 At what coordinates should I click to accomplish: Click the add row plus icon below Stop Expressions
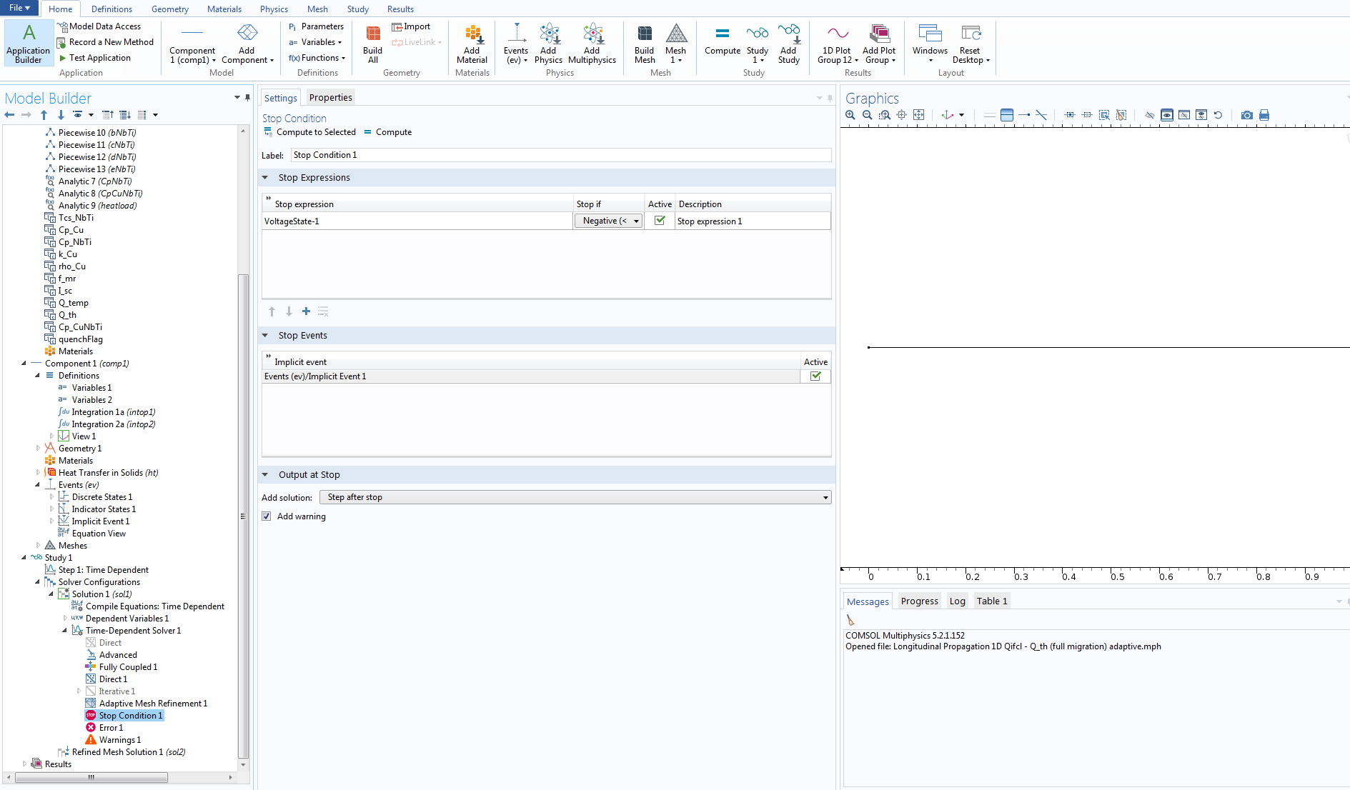(306, 311)
